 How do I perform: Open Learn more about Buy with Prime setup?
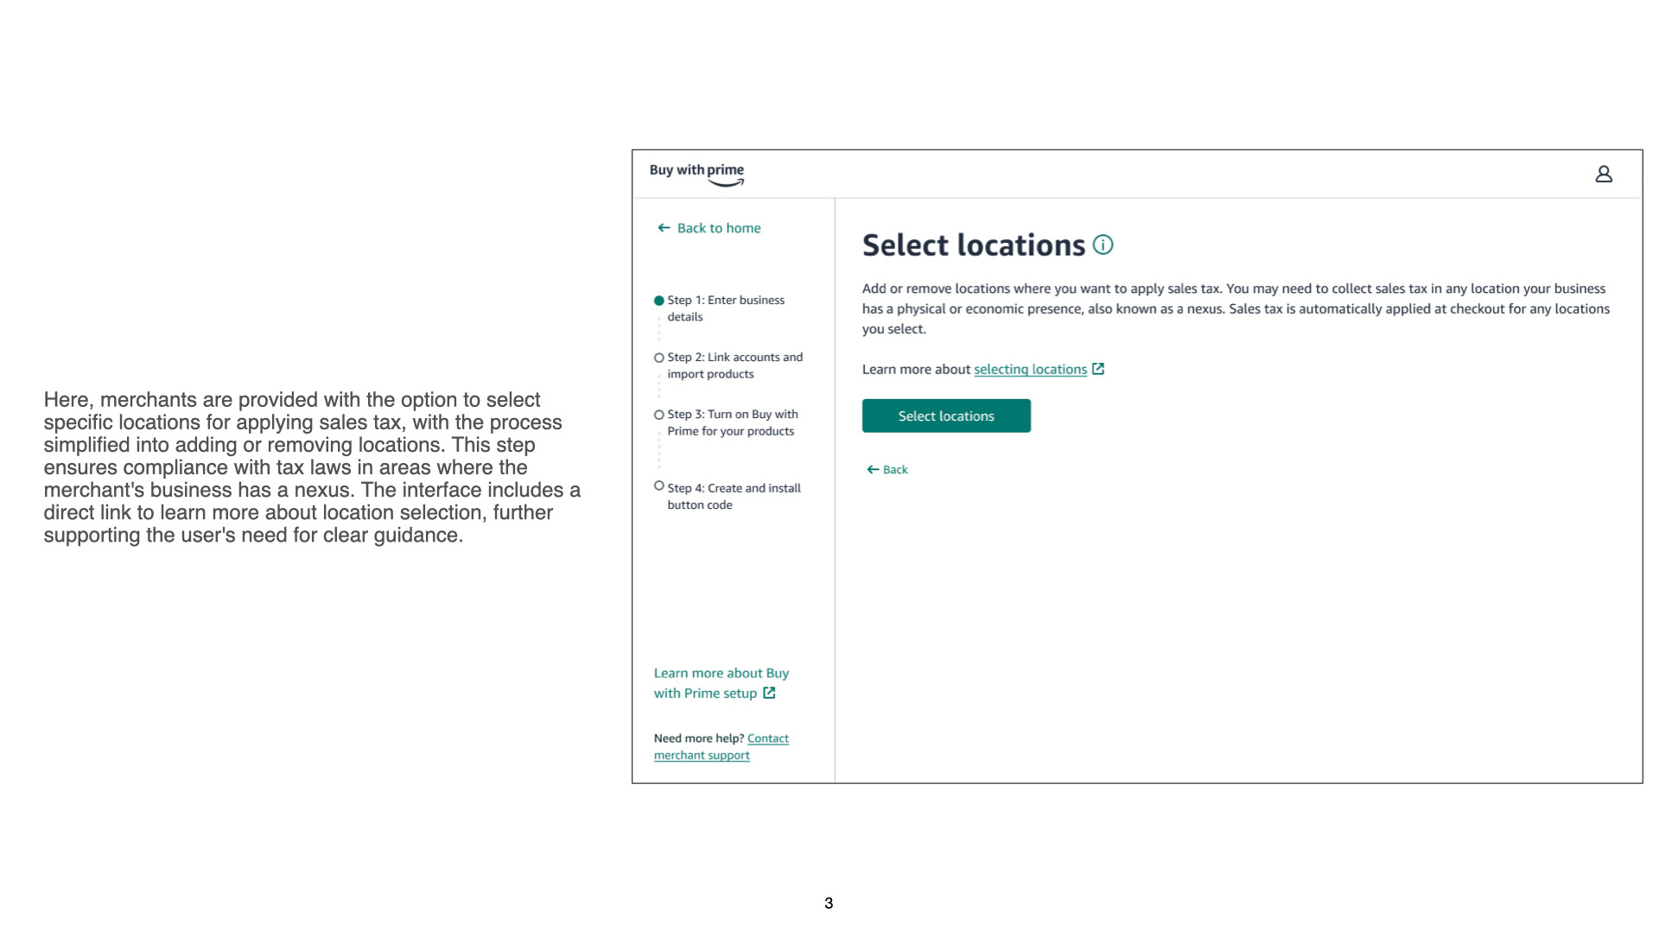pos(721,673)
